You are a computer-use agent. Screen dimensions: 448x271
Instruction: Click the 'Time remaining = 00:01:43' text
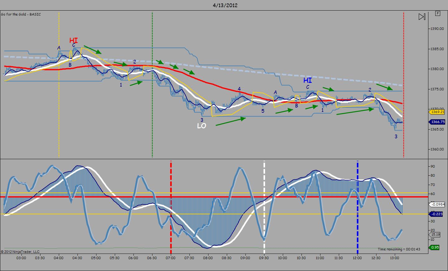coord(399,249)
